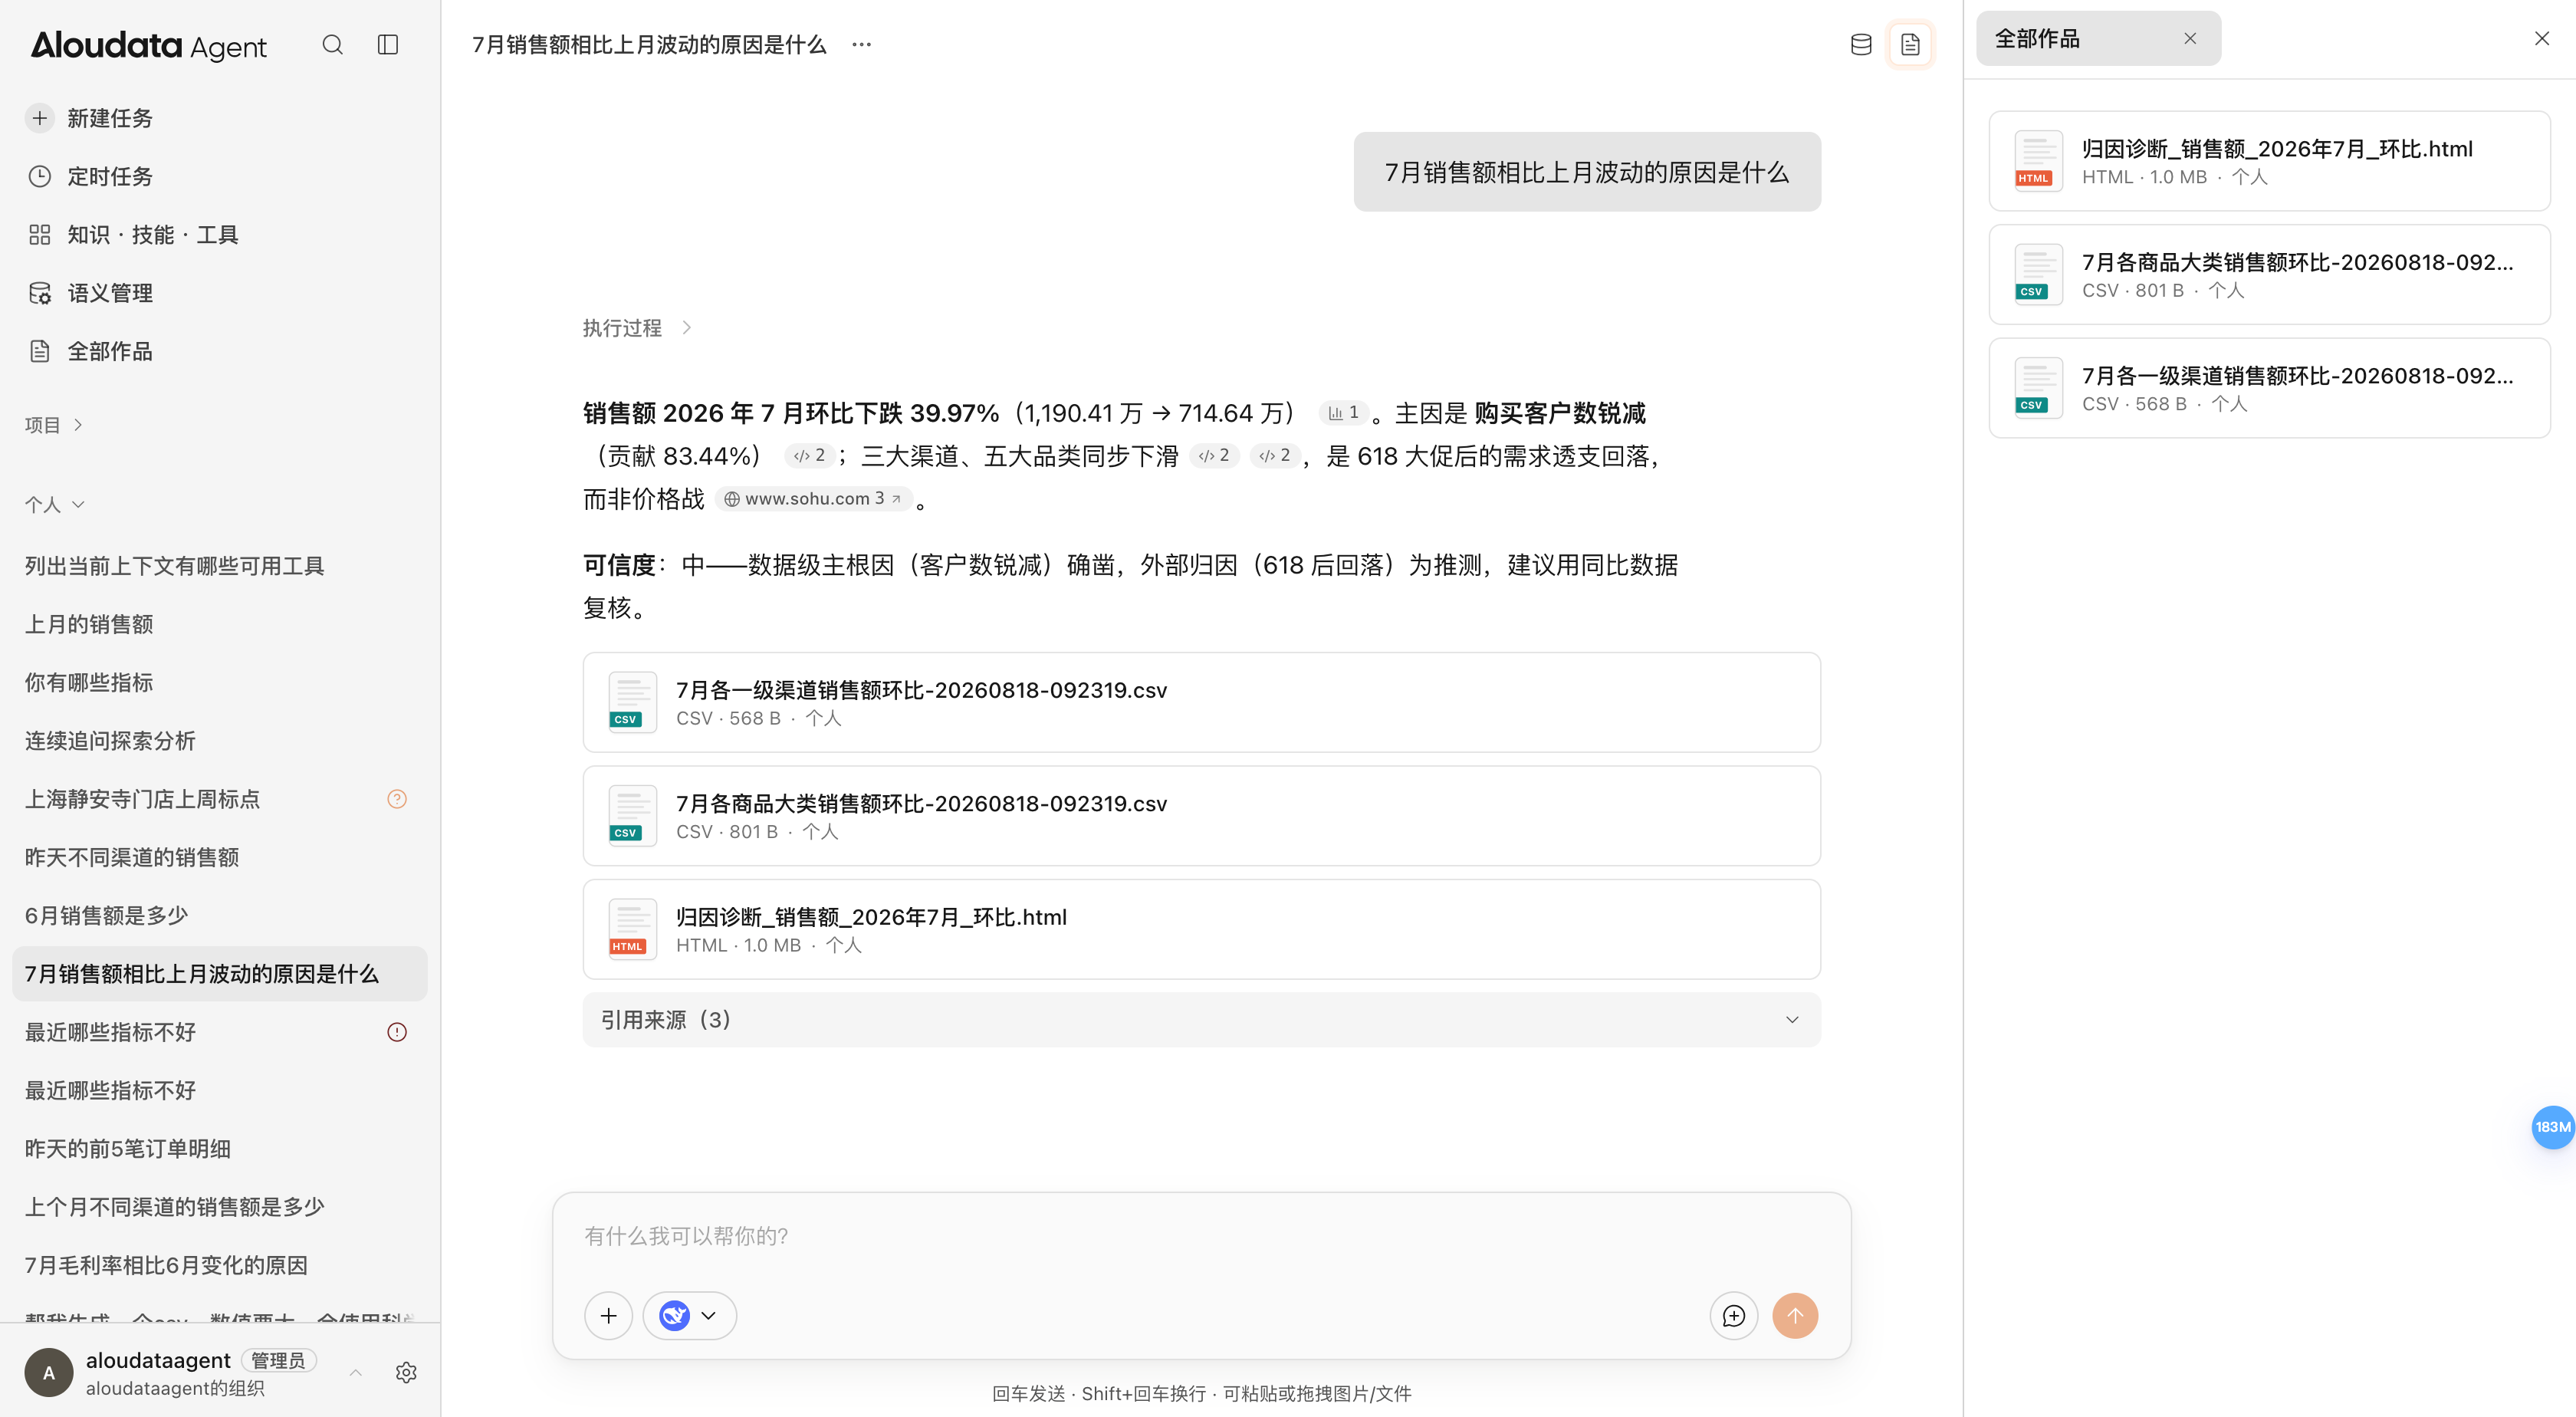Close the right artifacts panel
This screenshot has height=1417, width=2576.
2542,39
